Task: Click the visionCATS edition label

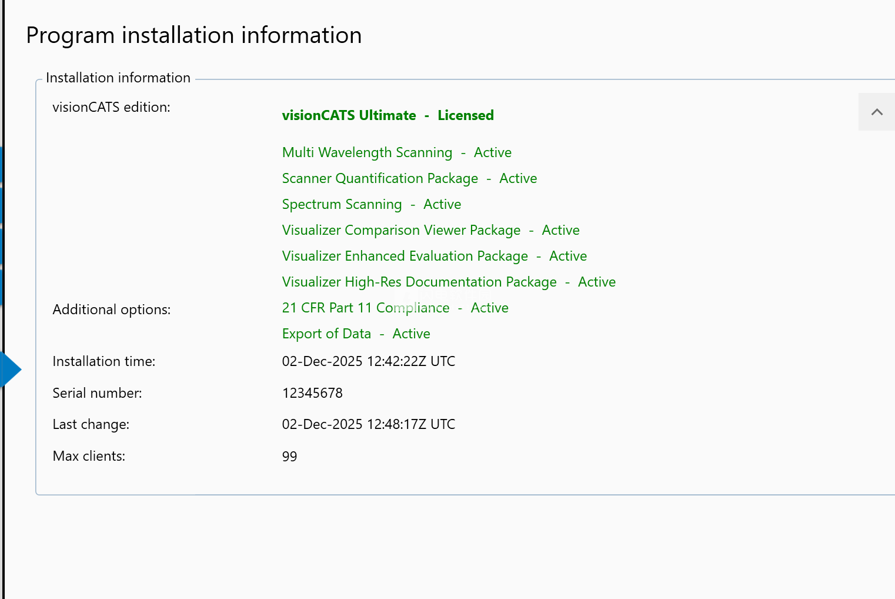Action: point(111,107)
